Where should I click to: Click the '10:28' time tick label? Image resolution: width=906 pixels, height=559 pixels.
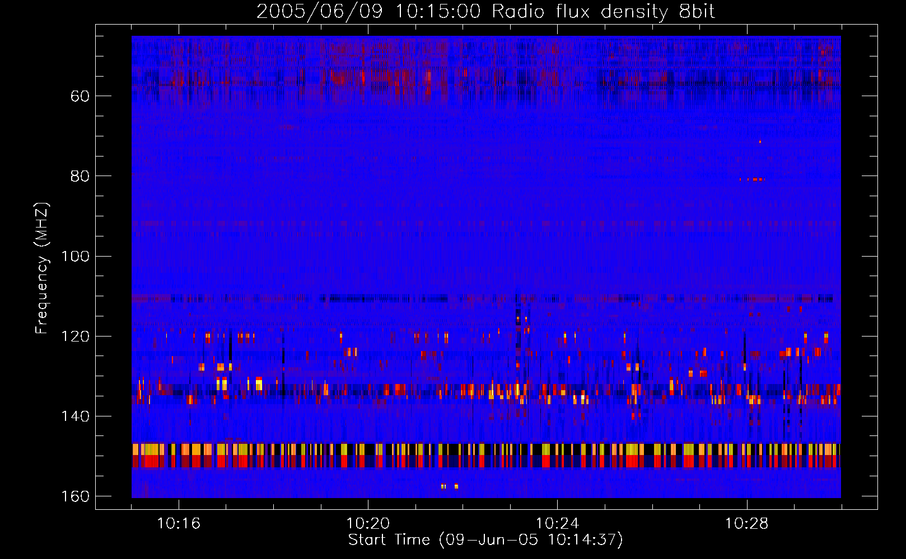[x=746, y=524]
